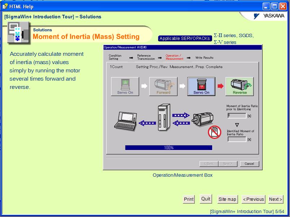Click the Σ-II series, SGDS text
Viewport: 290px width, 217px height.
[234, 35]
